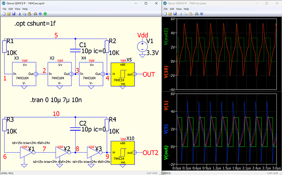Click the 10K value of R1
The width and height of the screenshot is (282, 175).
point(12,53)
